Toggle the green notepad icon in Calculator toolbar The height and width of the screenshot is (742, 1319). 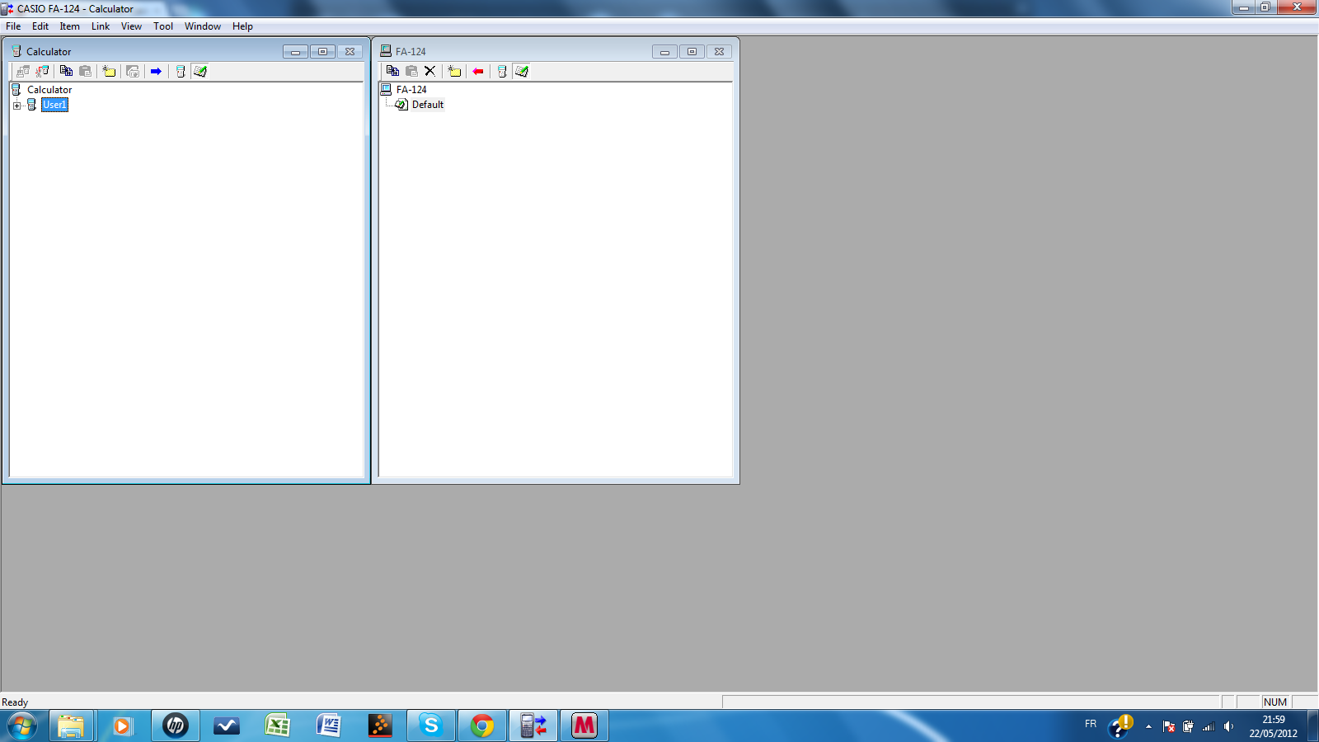coord(200,72)
